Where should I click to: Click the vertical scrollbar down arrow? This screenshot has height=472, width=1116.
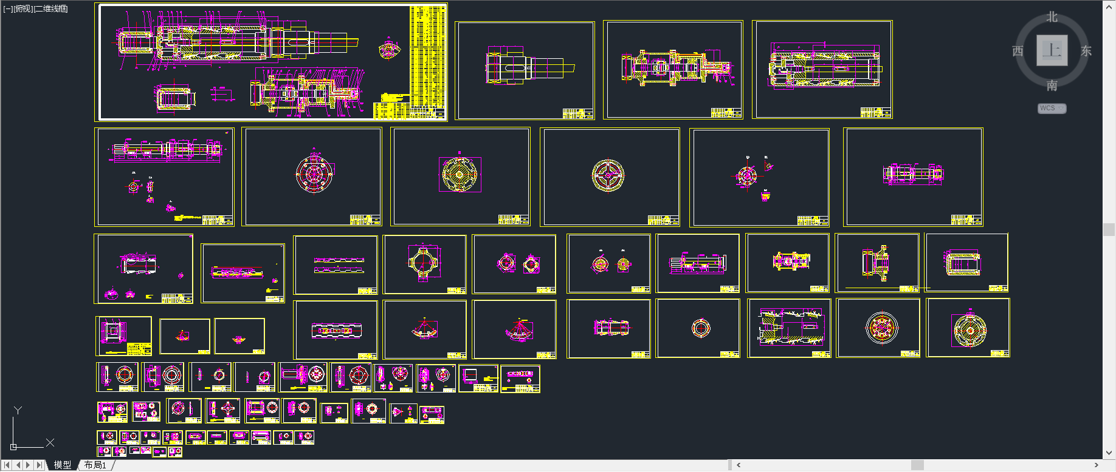click(1109, 453)
